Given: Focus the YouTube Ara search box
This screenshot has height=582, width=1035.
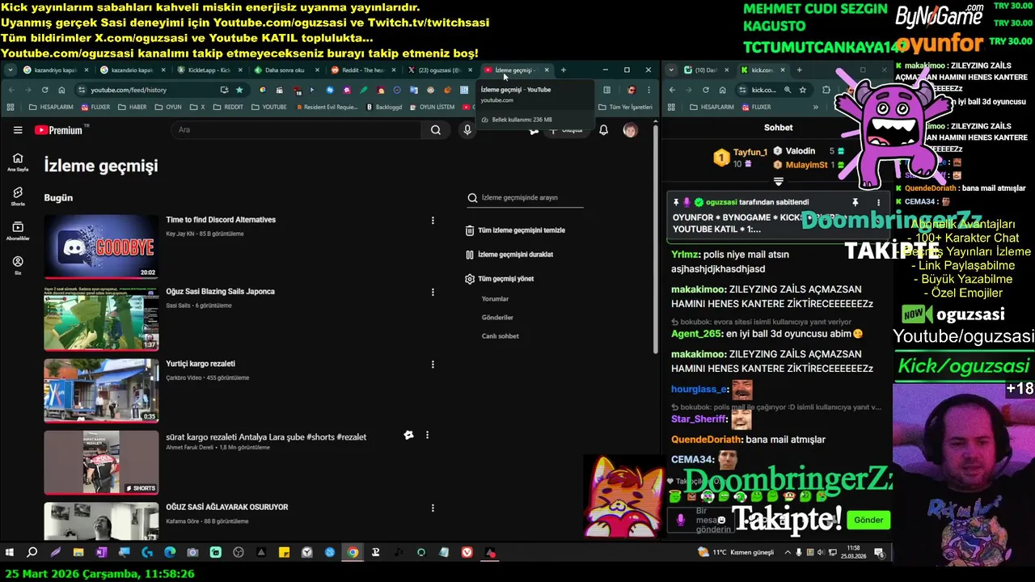Looking at the screenshot, I should point(295,130).
